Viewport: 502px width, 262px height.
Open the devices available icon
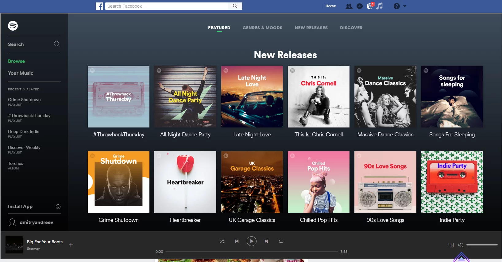[x=451, y=245]
